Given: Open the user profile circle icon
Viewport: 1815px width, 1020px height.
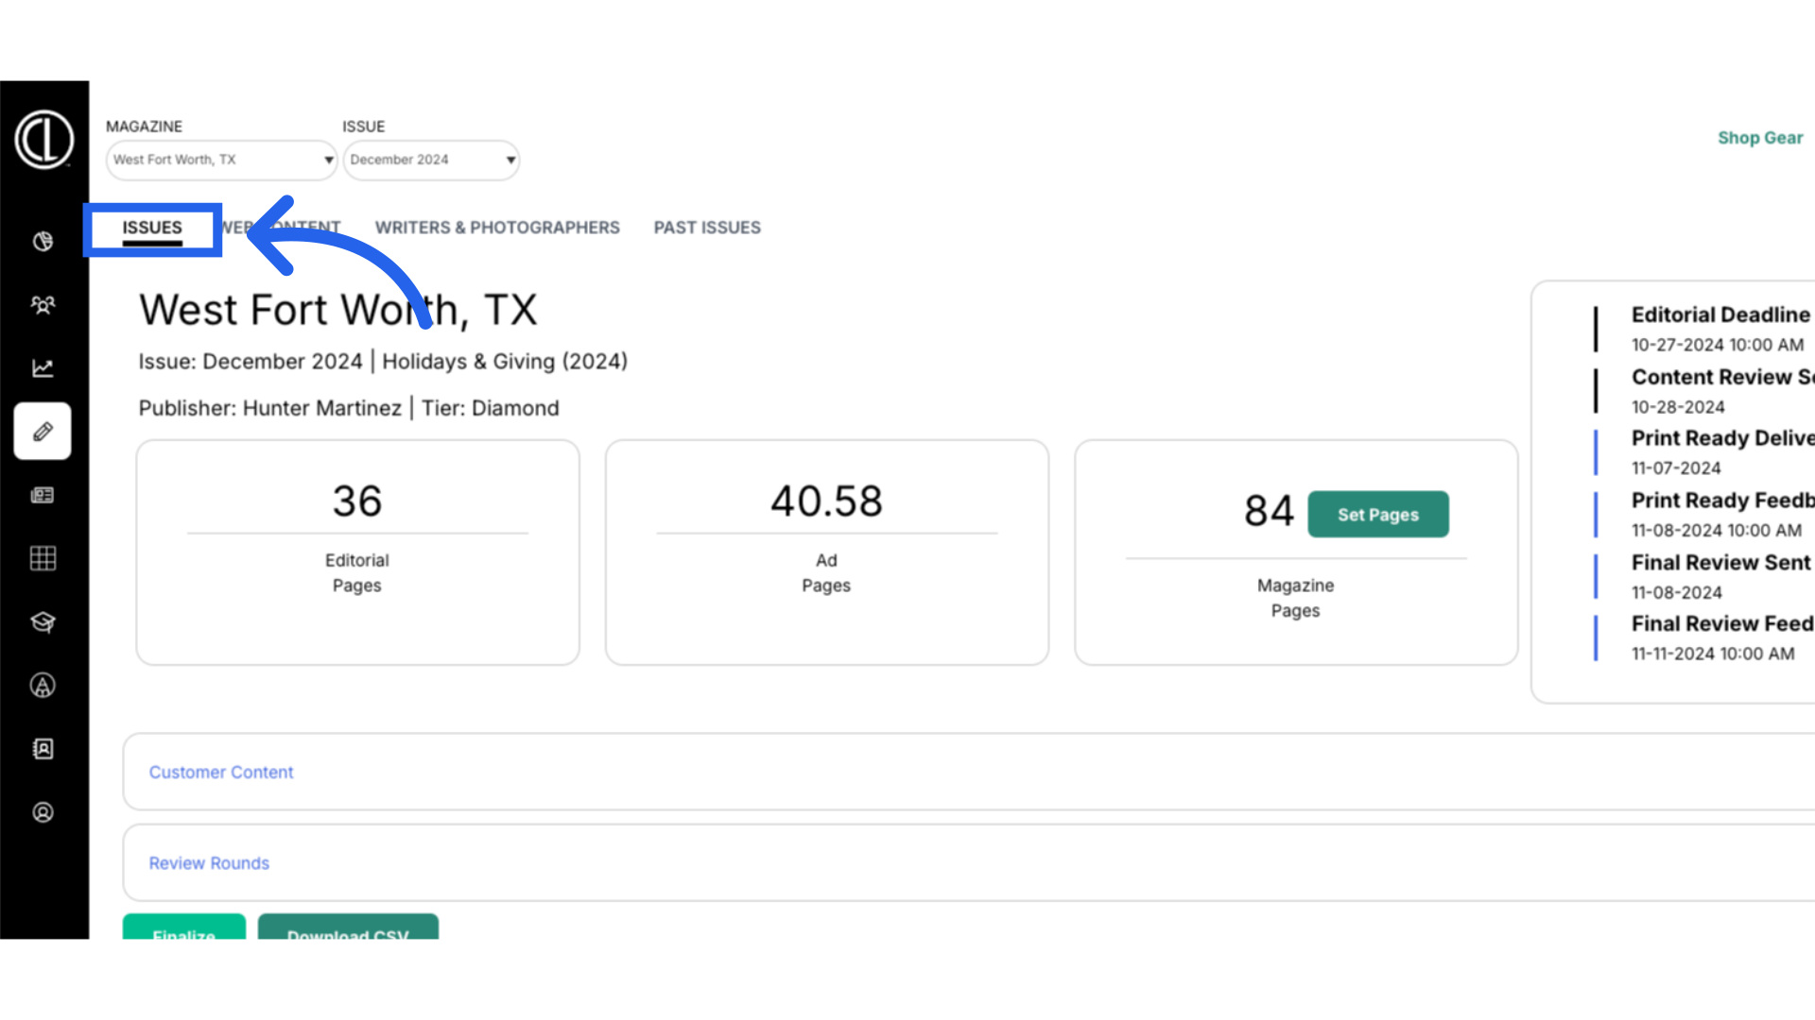Looking at the screenshot, I should pos(43,812).
